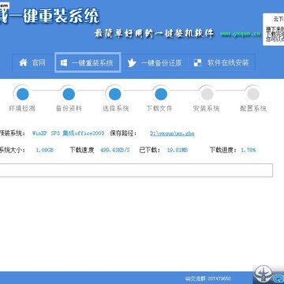This screenshot has height=284, width=284.
Task: Click the home icon beside 官网
Action: tap(23, 63)
